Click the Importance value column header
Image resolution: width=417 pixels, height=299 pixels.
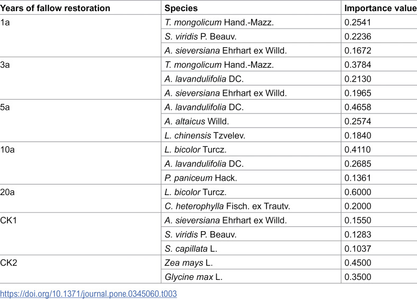pyautogui.click(x=380, y=8)
